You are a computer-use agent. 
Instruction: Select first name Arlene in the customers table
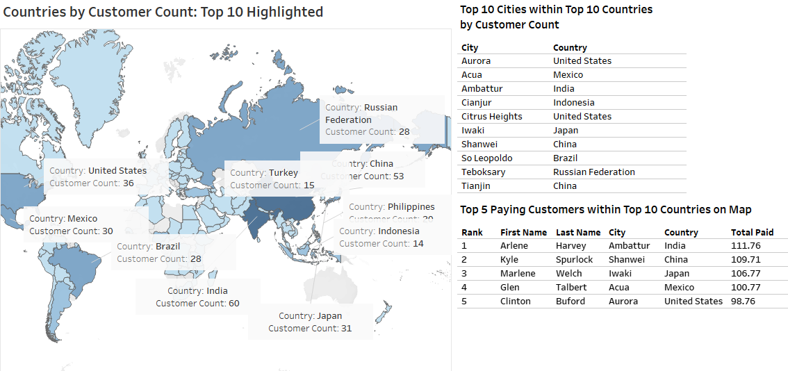[514, 245]
